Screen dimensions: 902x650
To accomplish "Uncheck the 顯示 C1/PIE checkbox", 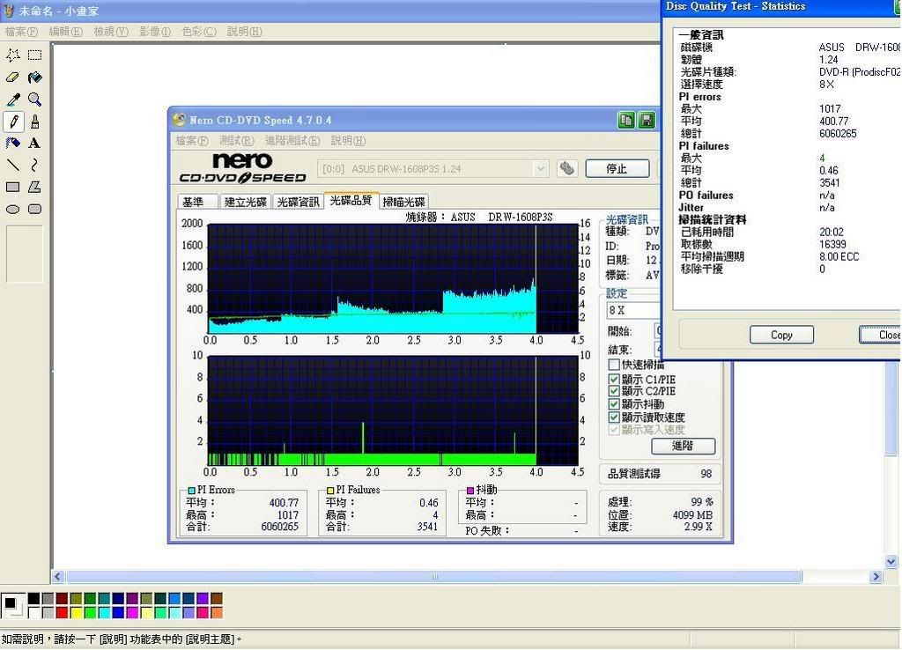I will point(614,380).
